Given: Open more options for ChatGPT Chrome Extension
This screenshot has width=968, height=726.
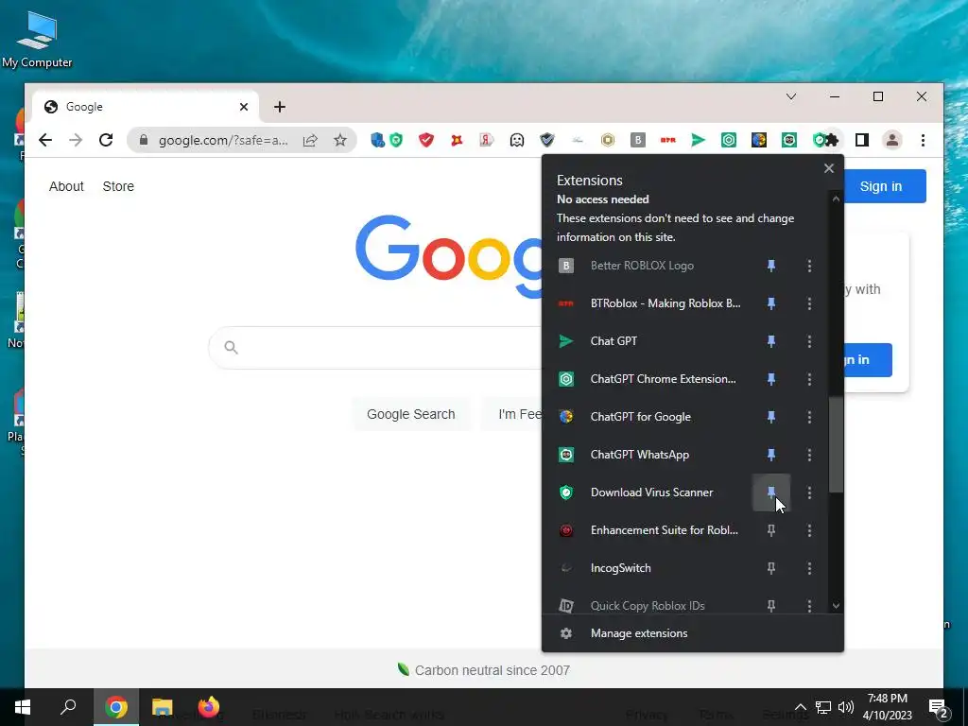Looking at the screenshot, I should tap(809, 379).
